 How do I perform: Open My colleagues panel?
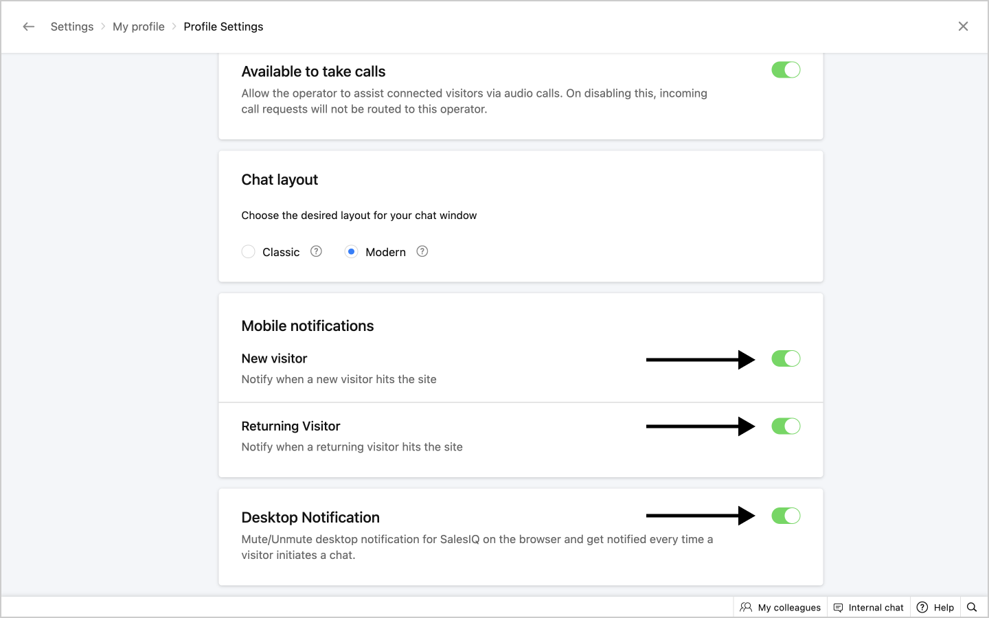point(789,608)
